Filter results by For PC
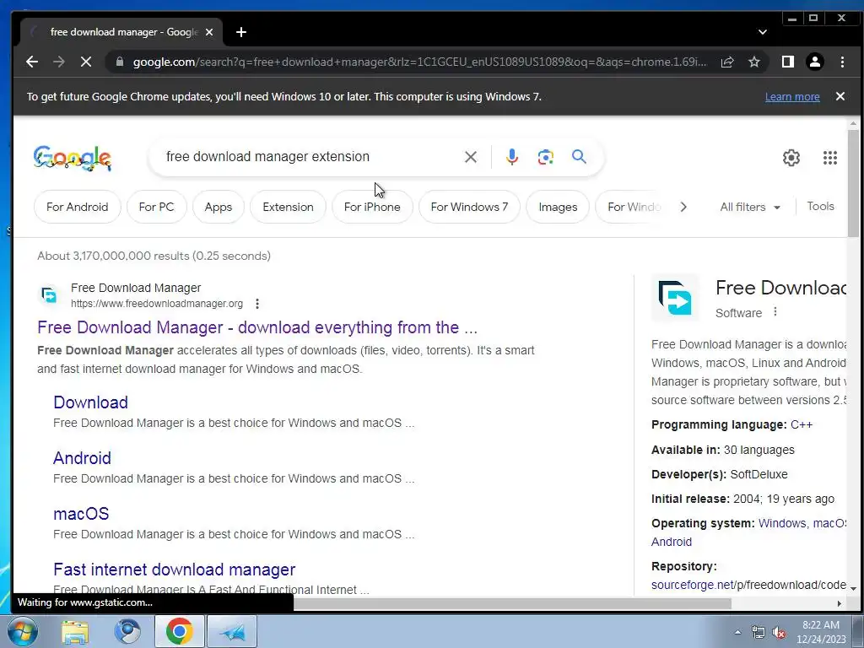Screen dimensions: 864x648 pyautogui.click(x=156, y=207)
